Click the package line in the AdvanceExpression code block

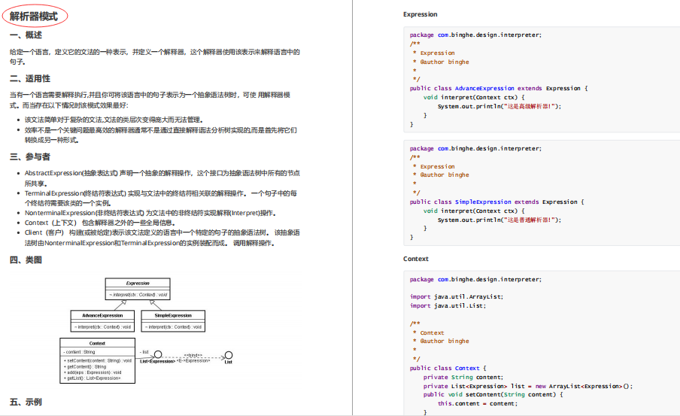[475, 35]
